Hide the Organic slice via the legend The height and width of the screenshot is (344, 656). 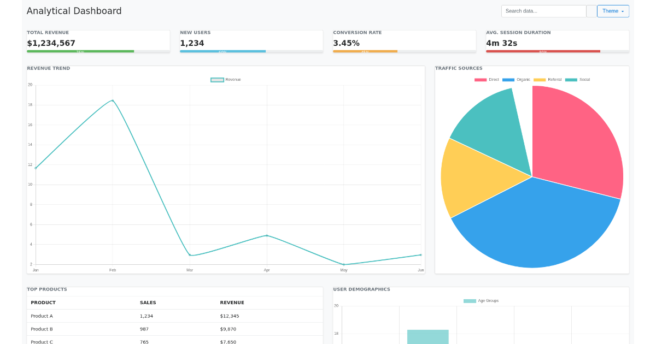[516, 79]
